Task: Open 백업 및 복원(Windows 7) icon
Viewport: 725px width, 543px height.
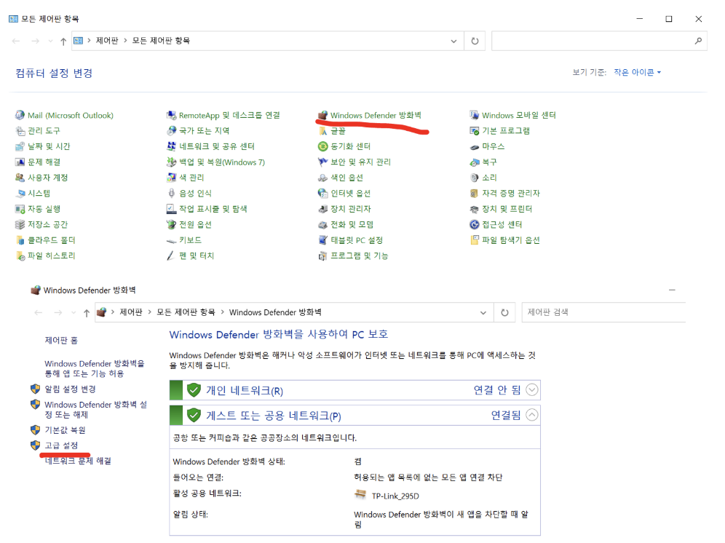Action: tap(216, 162)
